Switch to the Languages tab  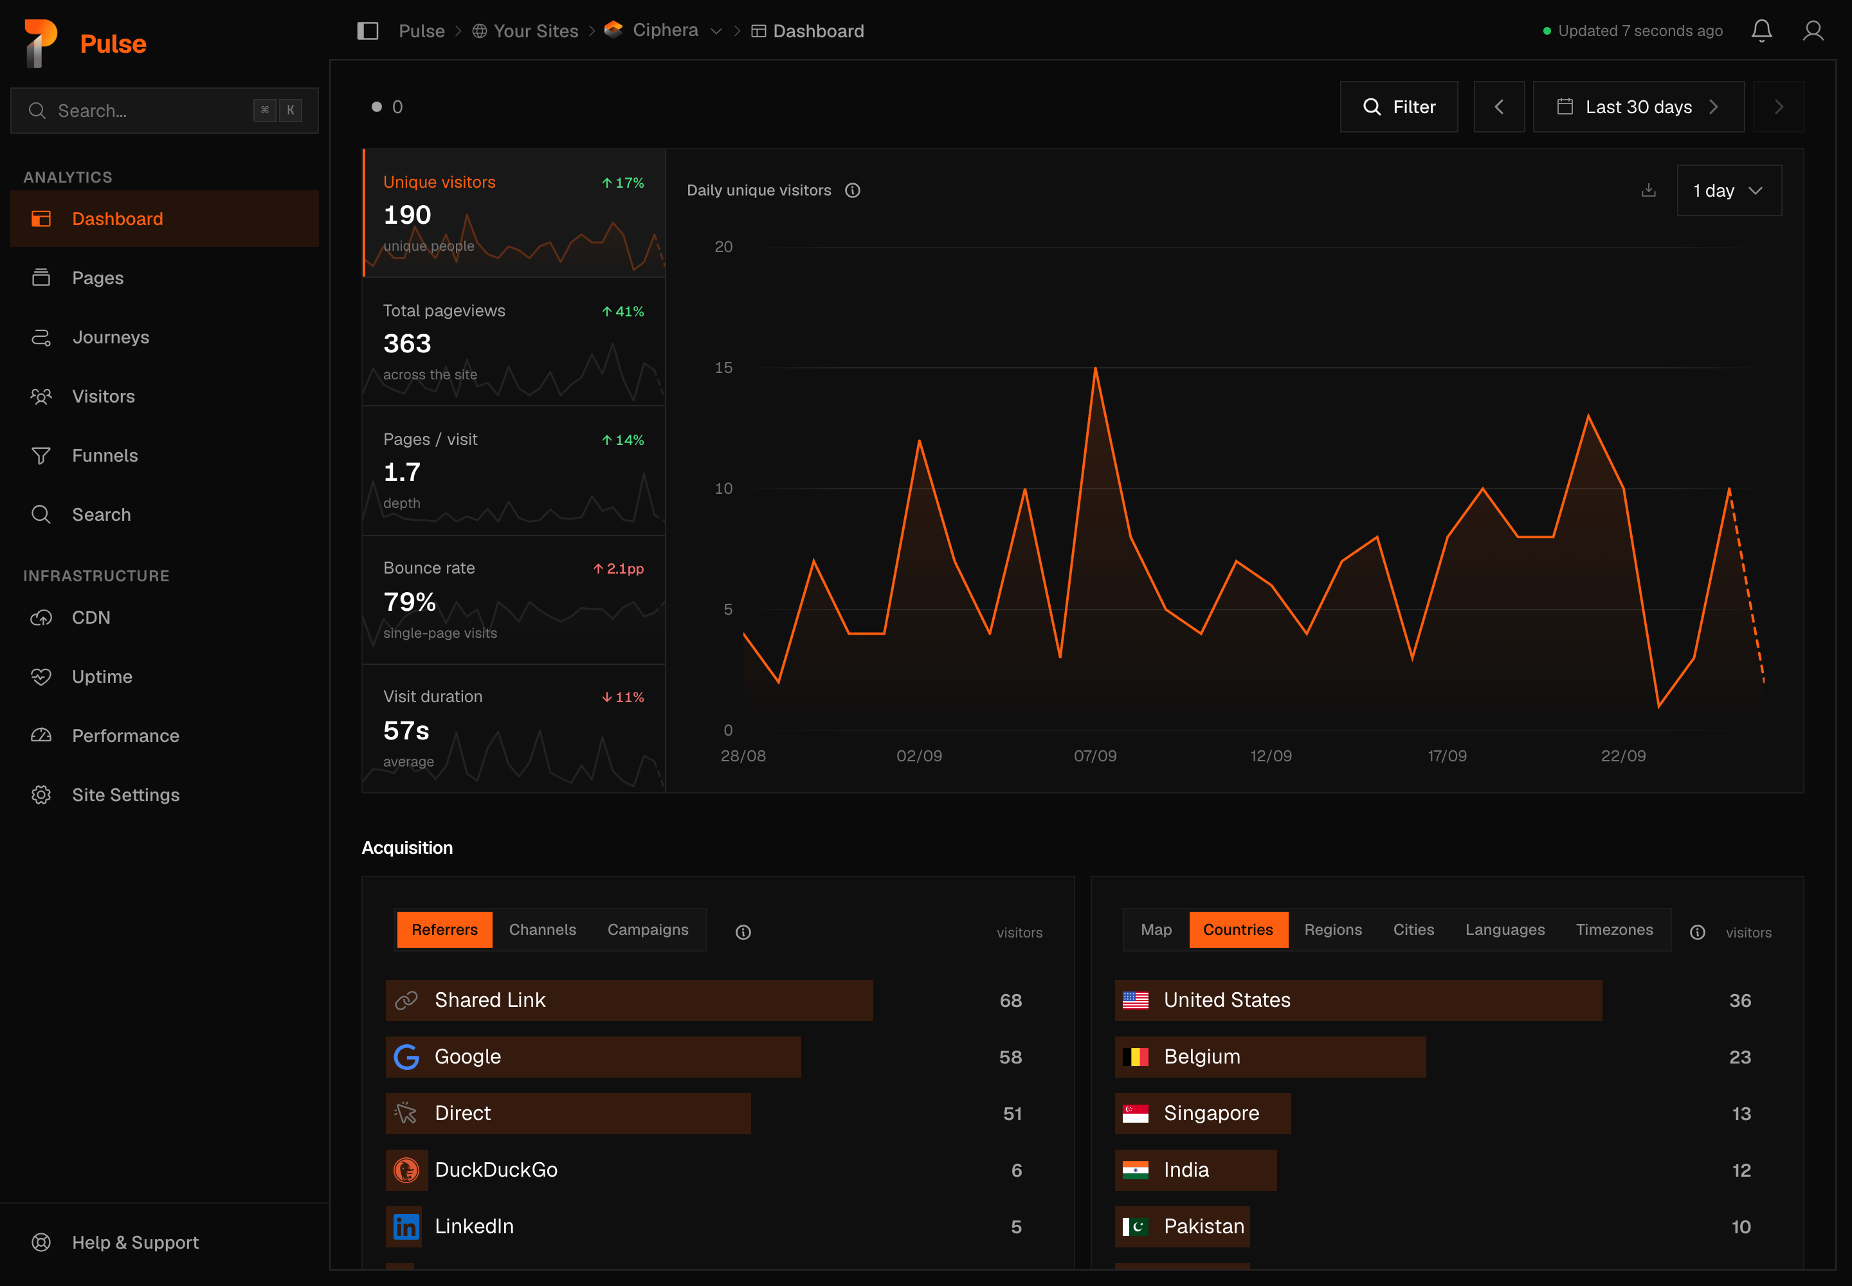pyautogui.click(x=1505, y=930)
